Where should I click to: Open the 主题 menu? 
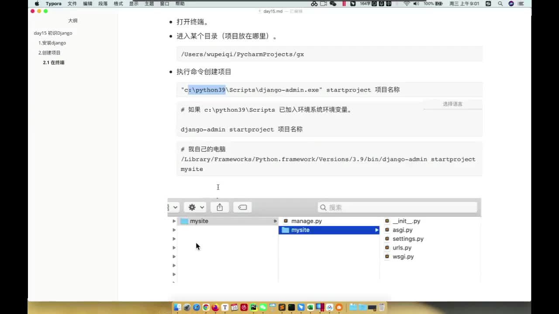click(x=149, y=3)
